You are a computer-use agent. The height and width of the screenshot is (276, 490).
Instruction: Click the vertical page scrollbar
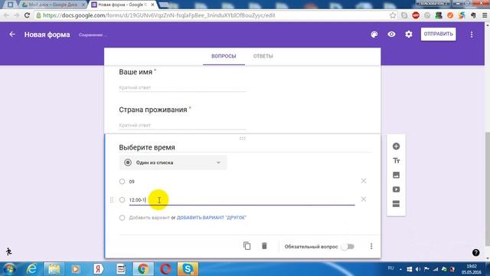coord(487,189)
